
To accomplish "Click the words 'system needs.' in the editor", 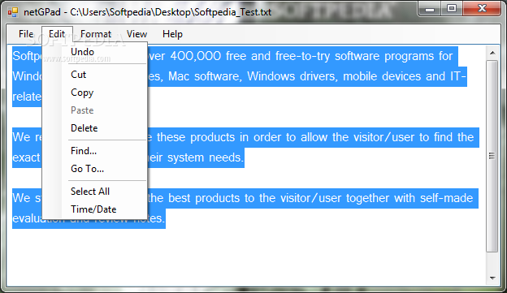I will point(205,157).
